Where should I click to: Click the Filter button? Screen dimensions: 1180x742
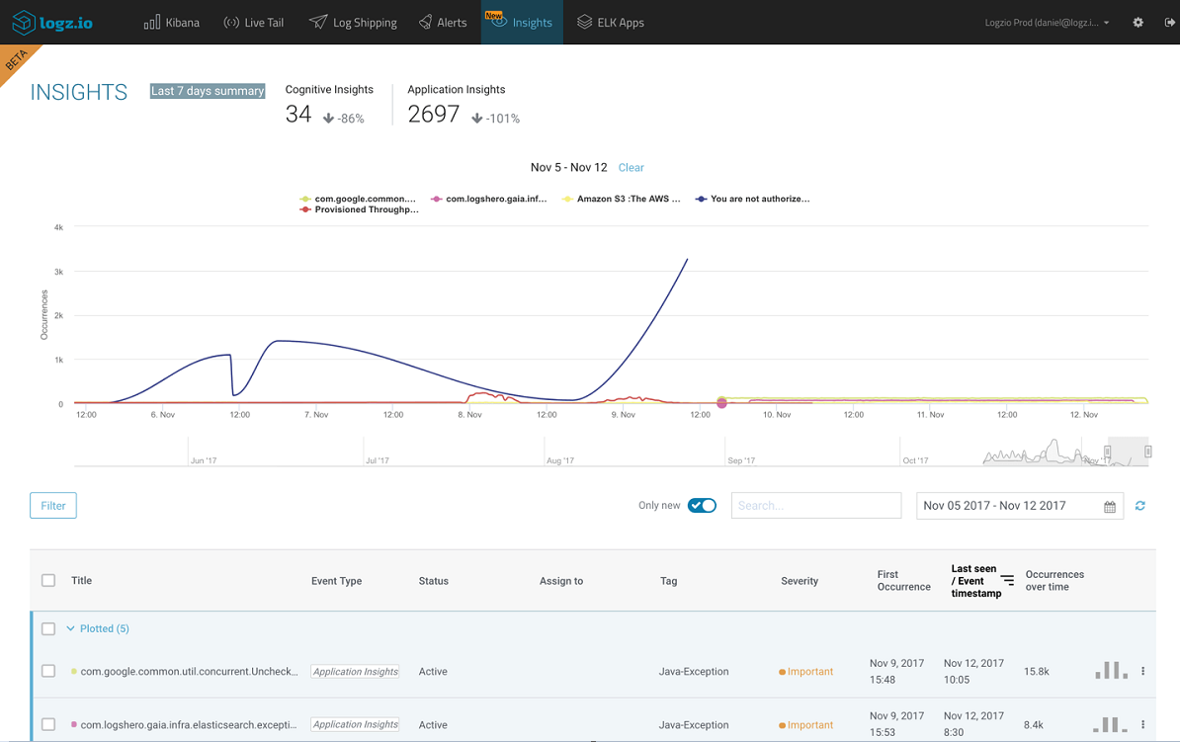click(x=53, y=506)
